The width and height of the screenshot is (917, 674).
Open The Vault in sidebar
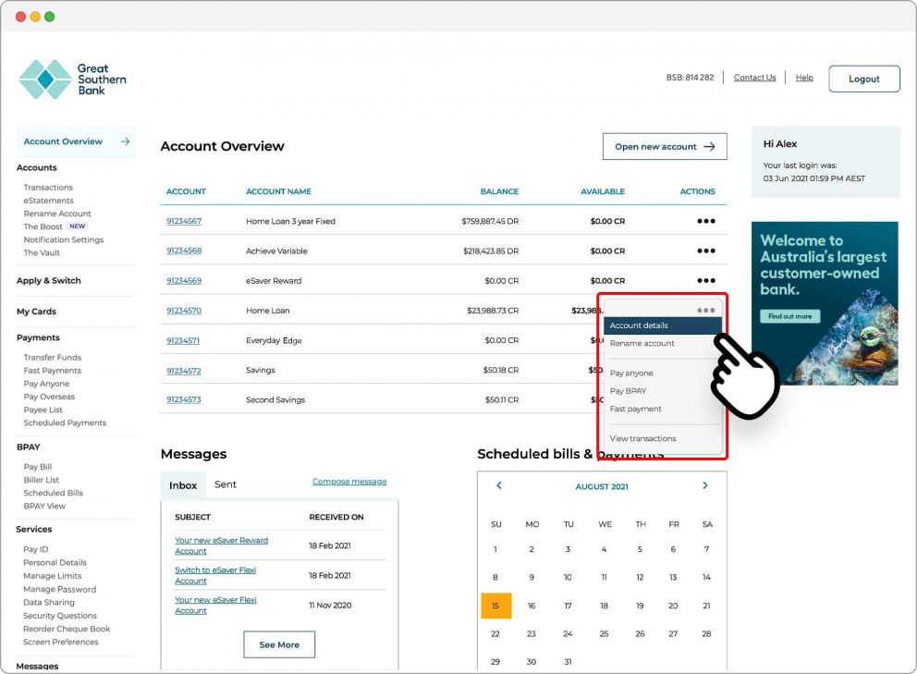pos(42,252)
